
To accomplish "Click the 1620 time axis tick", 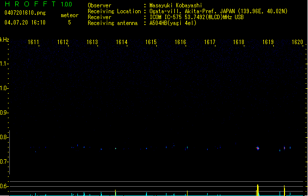I will 298,42.
